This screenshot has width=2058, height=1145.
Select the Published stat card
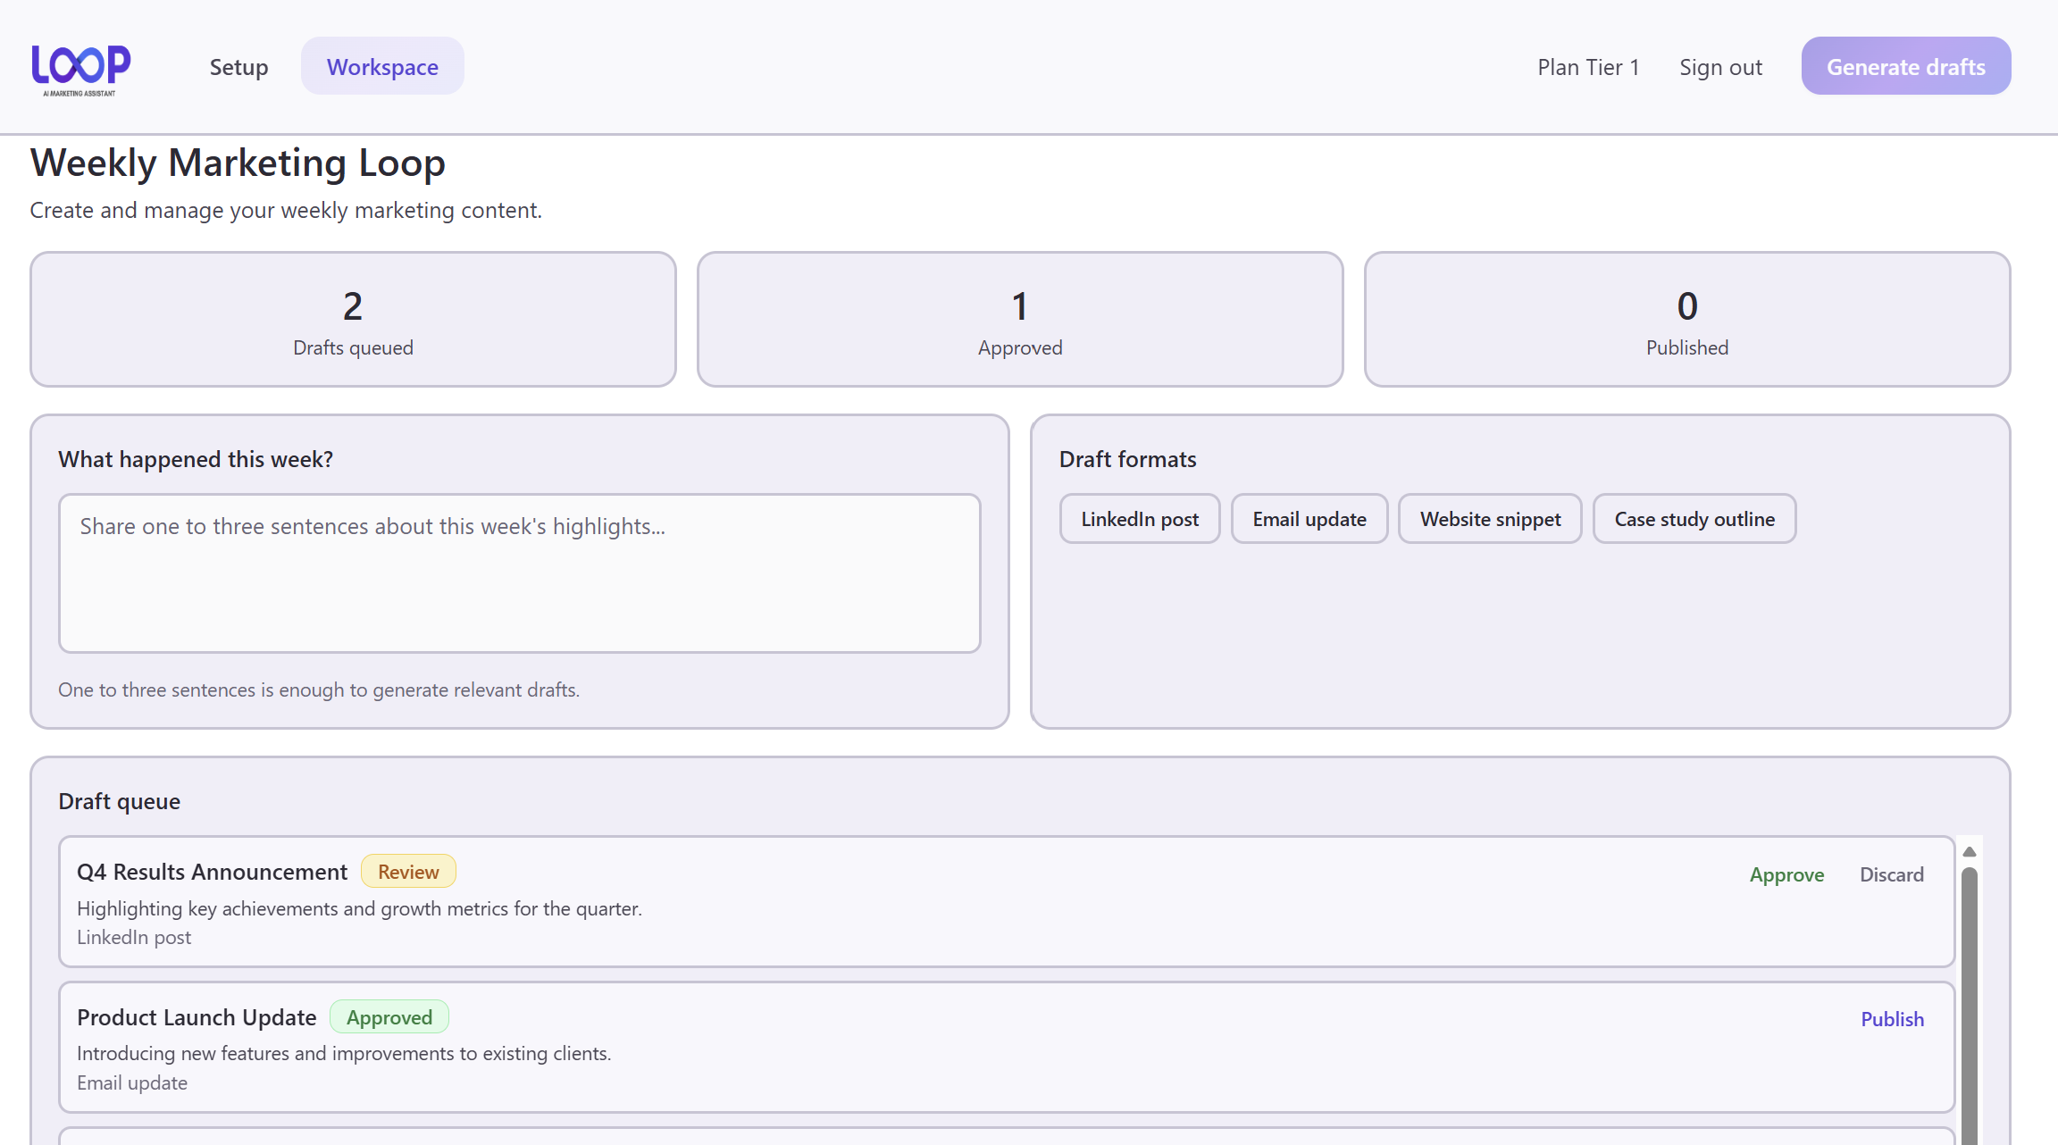pos(1686,319)
